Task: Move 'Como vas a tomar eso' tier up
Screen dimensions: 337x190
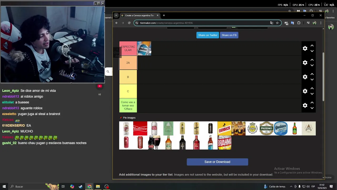Action: tap(312, 103)
